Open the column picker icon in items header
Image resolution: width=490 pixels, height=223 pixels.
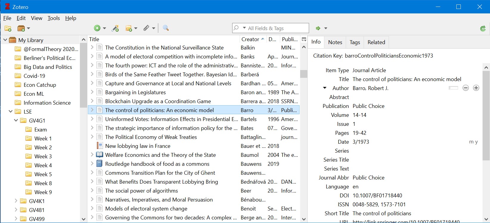pyautogui.click(x=304, y=39)
